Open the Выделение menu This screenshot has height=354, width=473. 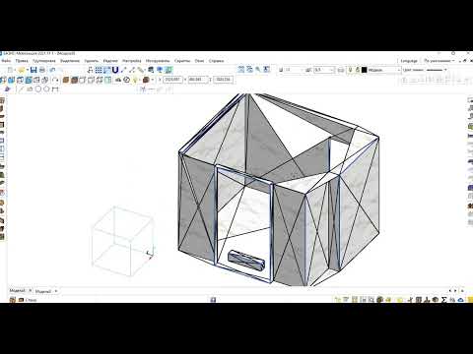(70, 61)
